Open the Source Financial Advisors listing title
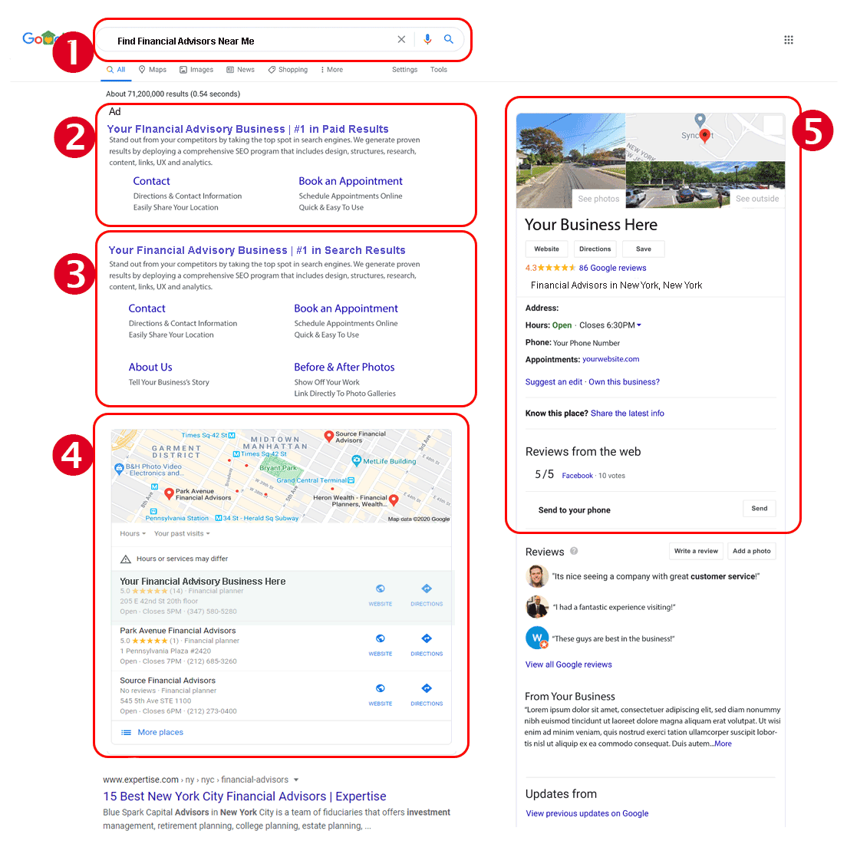The image size is (847, 844). pos(167,681)
